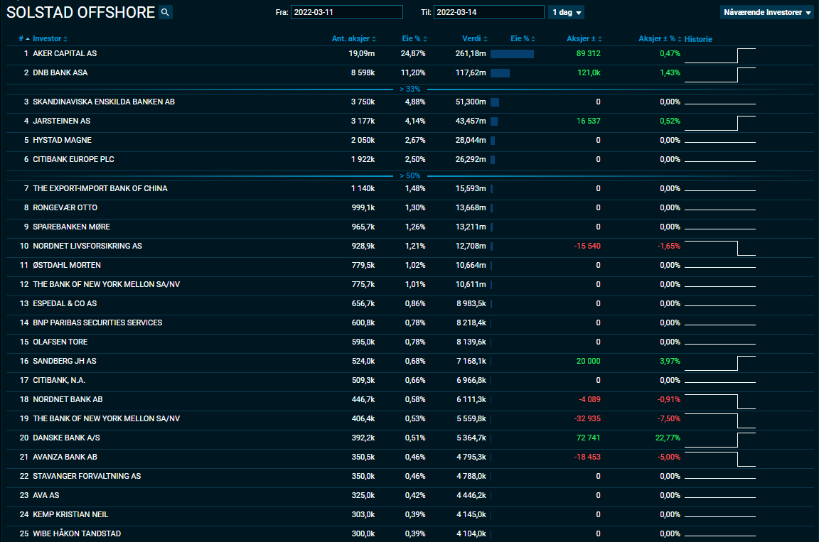Open investor CITIBANK EUROPE PLC

pos(73,159)
